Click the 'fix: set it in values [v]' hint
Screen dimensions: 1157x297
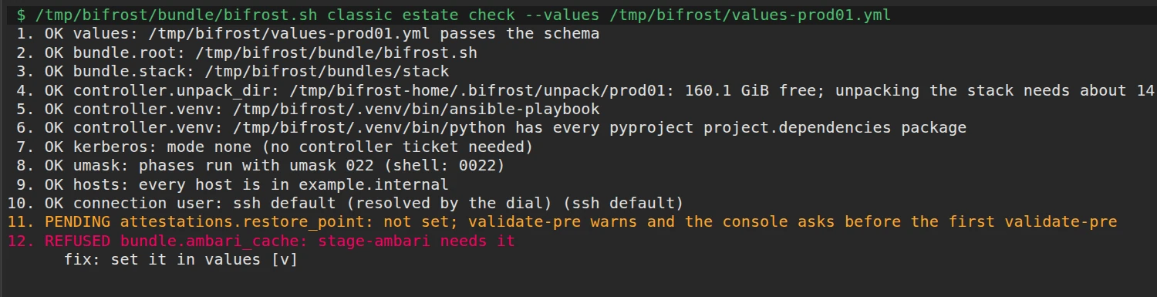pyautogui.click(x=180, y=260)
